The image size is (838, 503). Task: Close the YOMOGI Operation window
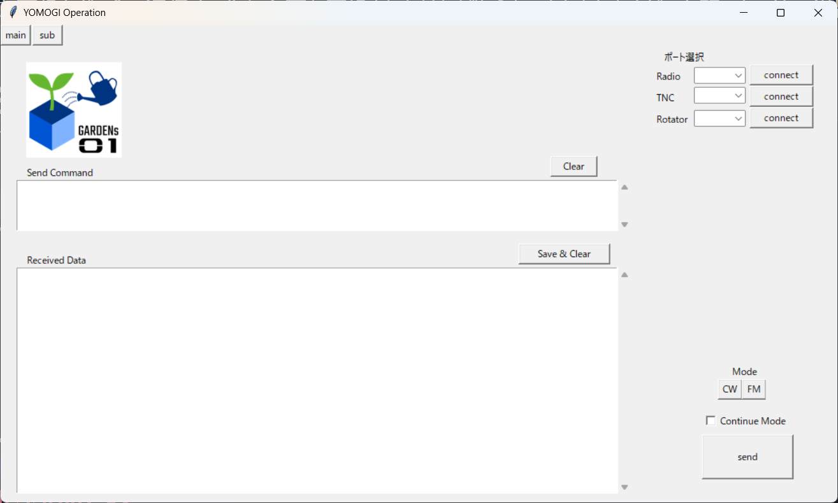click(818, 13)
